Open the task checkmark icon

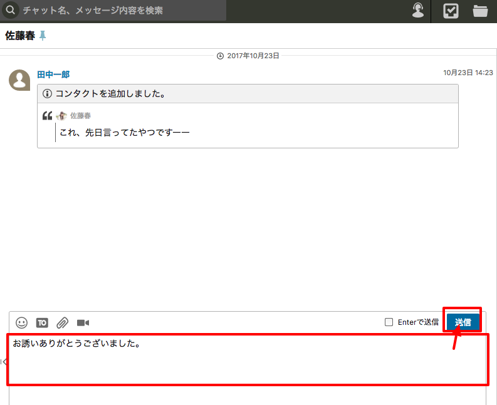click(x=451, y=11)
